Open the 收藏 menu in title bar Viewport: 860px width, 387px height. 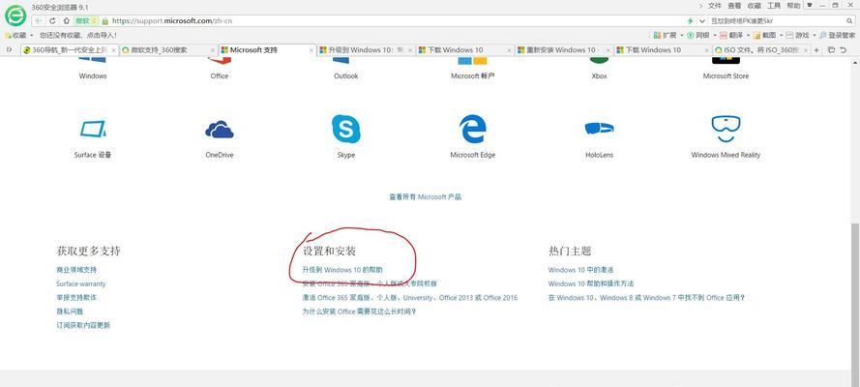coord(755,6)
